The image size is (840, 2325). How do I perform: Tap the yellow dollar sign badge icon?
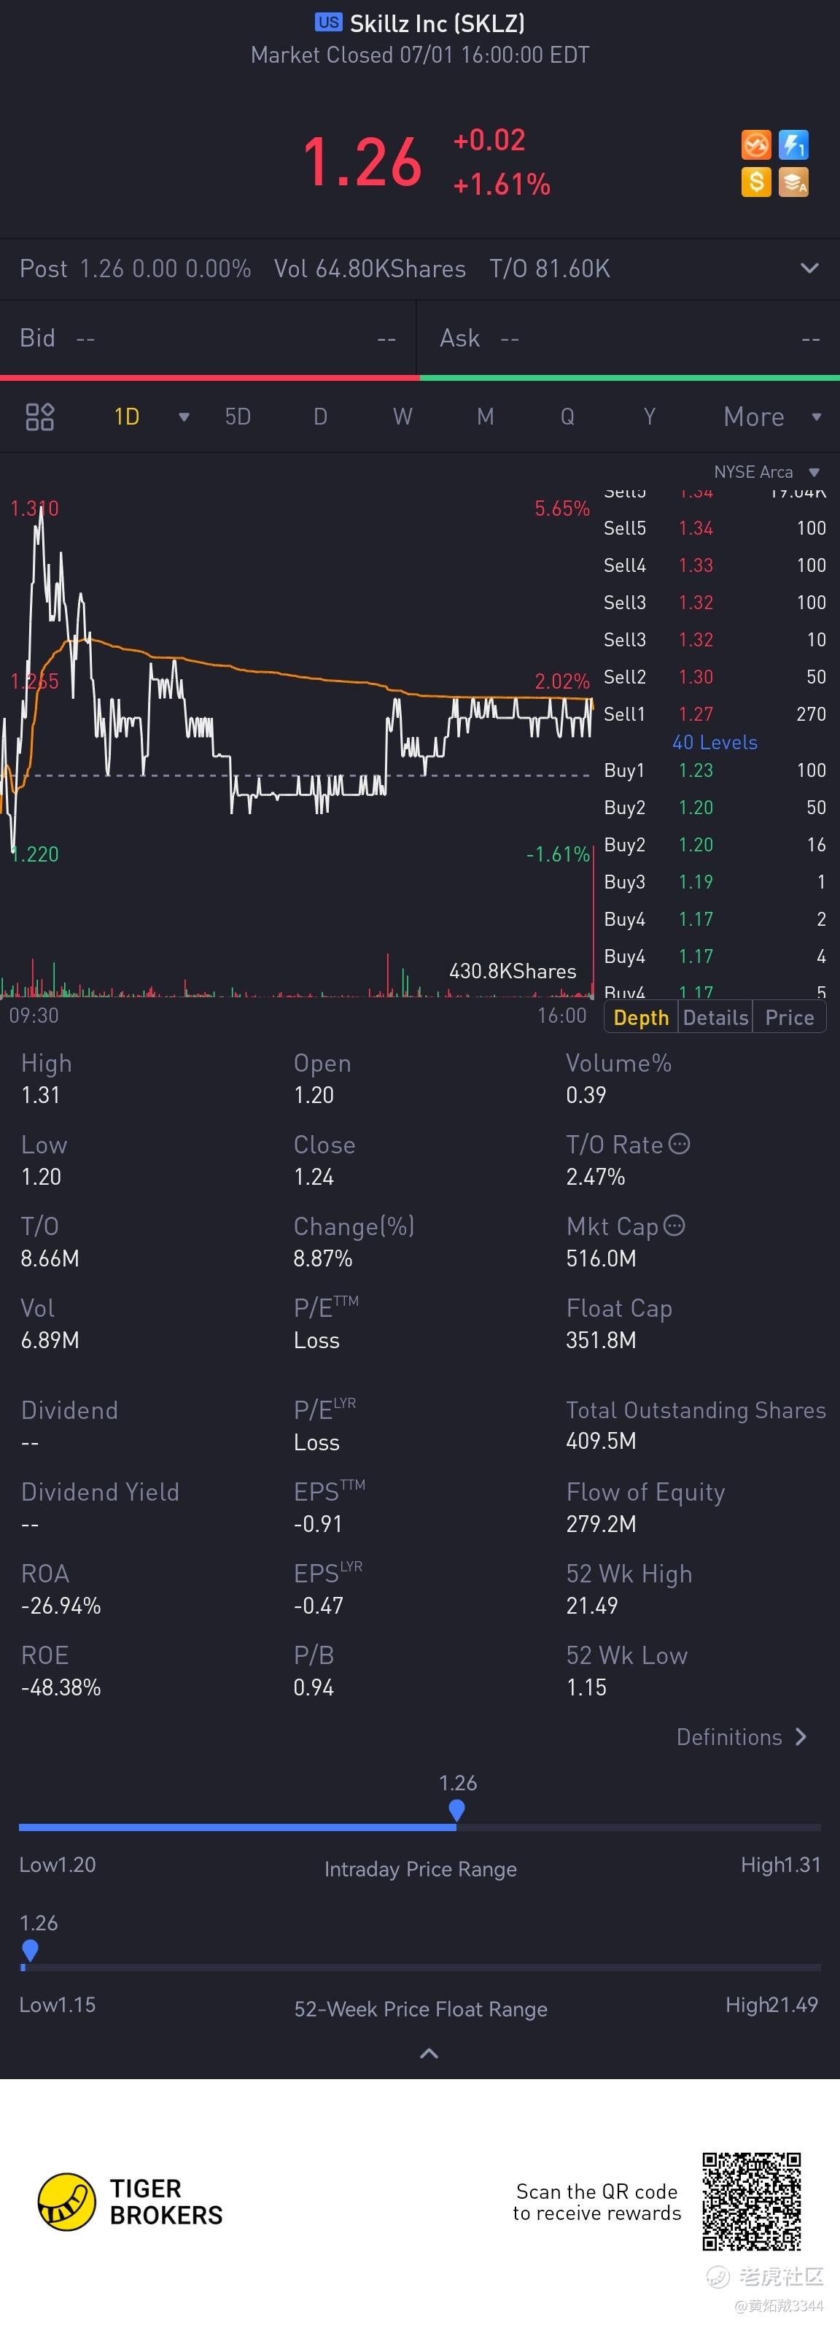pyautogui.click(x=756, y=182)
